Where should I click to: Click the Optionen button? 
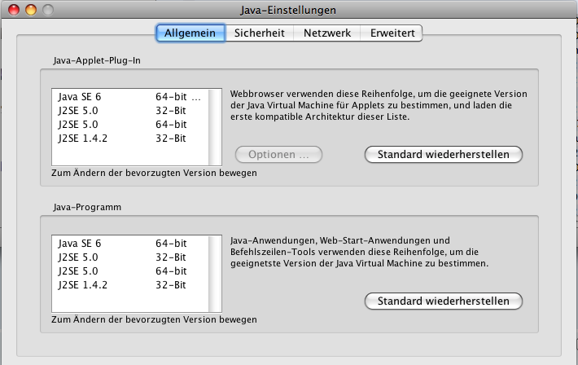click(x=278, y=155)
